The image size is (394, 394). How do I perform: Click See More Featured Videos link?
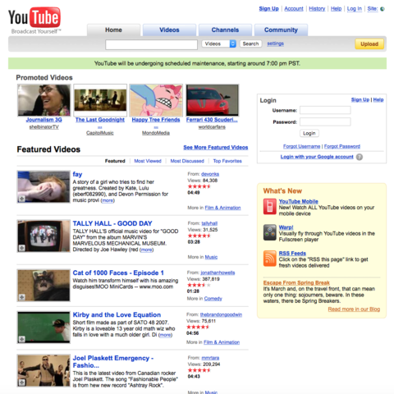[216, 147]
